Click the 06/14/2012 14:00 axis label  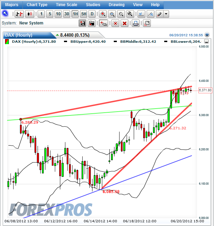(100, 221)
